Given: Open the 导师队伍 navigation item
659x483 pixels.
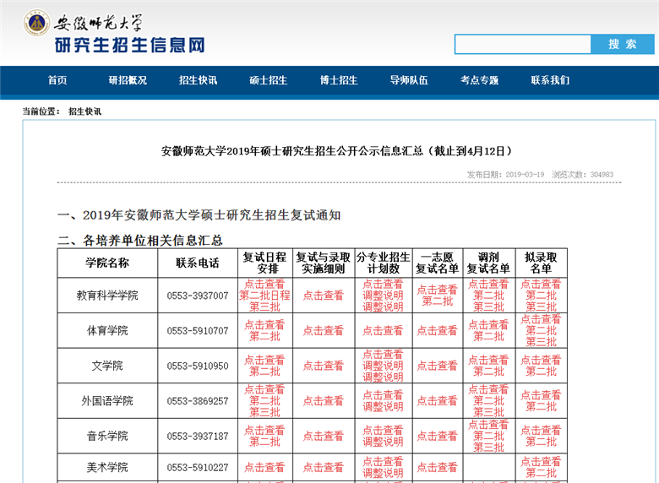Looking at the screenshot, I should click(x=409, y=80).
